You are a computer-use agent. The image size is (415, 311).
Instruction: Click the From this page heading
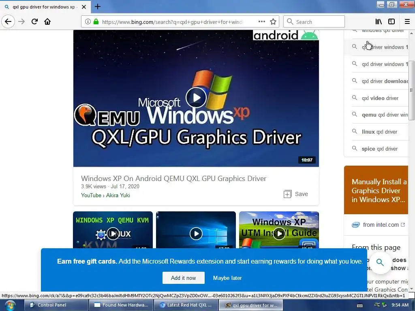376,247
